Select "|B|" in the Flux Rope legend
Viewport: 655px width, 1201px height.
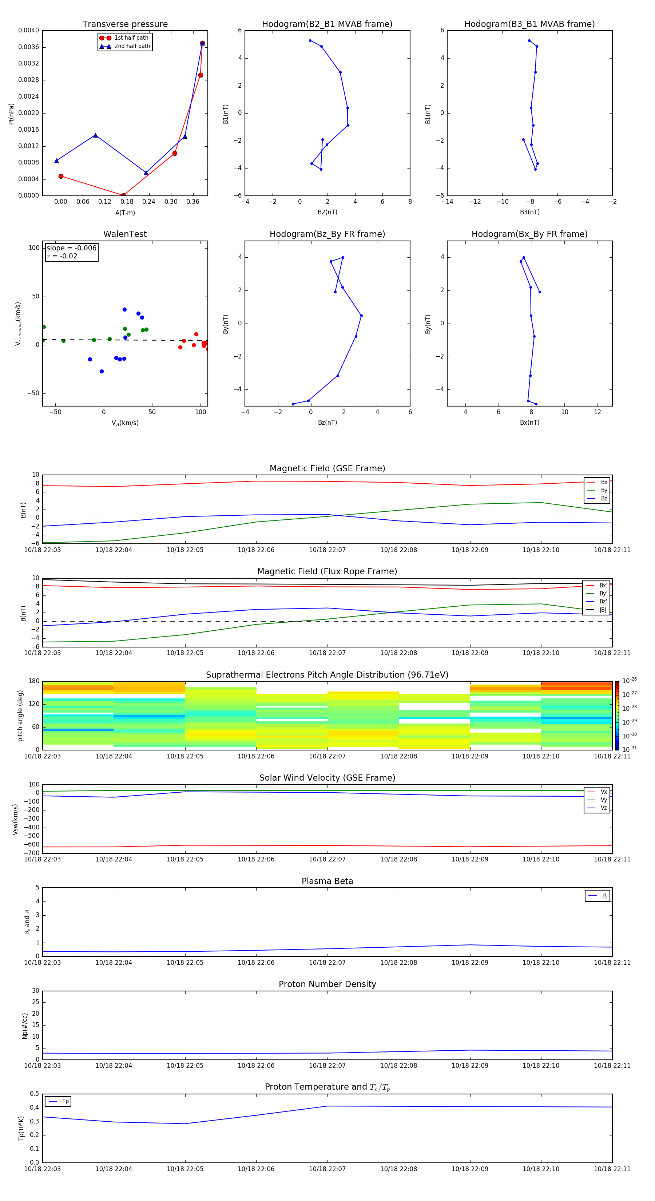[597, 610]
